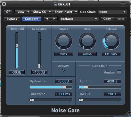The width and height of the screenshot is (131, 117).
Task: Go to next preset arrow
Action: point(54,19)
